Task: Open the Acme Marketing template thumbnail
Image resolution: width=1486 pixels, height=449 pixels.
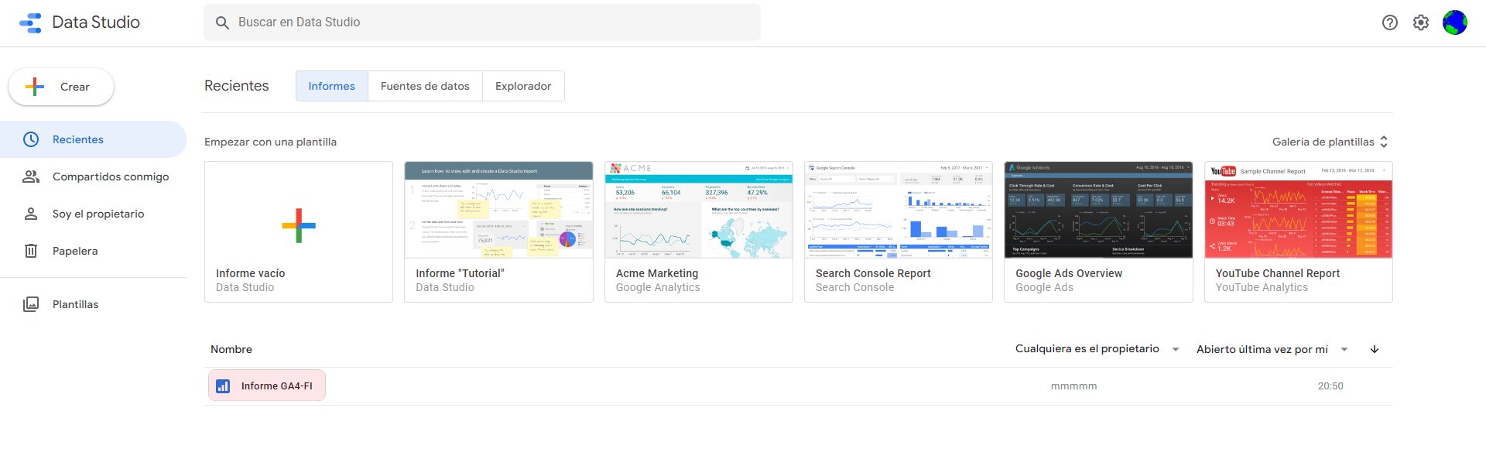Action: tap(699, 210)
